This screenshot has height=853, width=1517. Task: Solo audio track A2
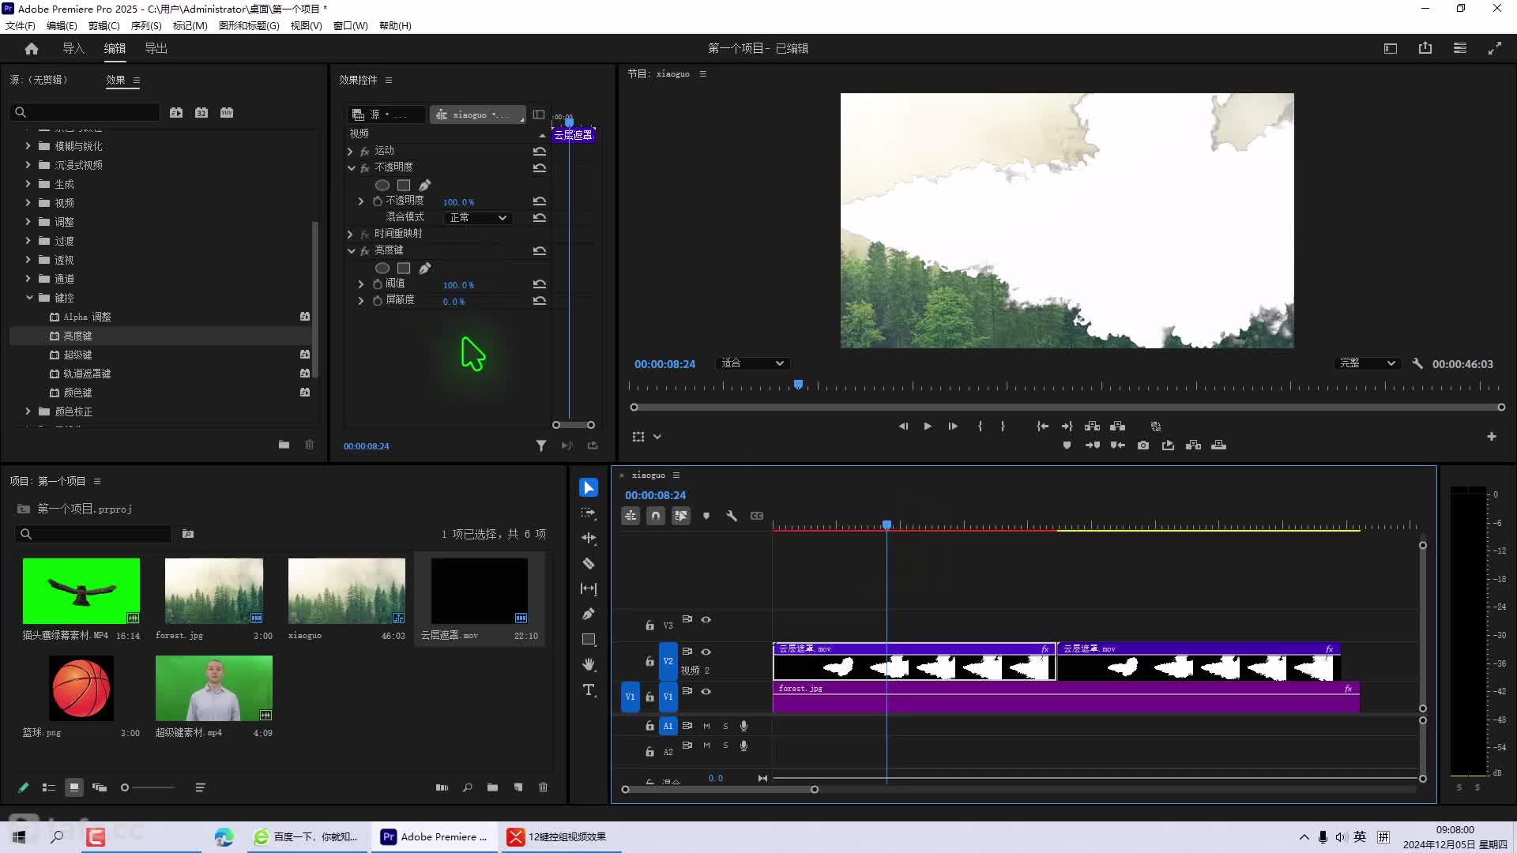(x=725, y=746)
